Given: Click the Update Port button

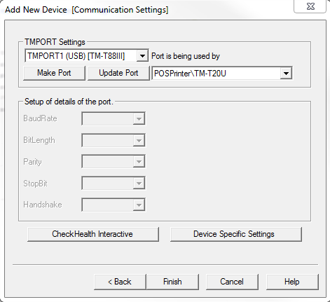Looking at the screenshot, I should coord(118,73).
